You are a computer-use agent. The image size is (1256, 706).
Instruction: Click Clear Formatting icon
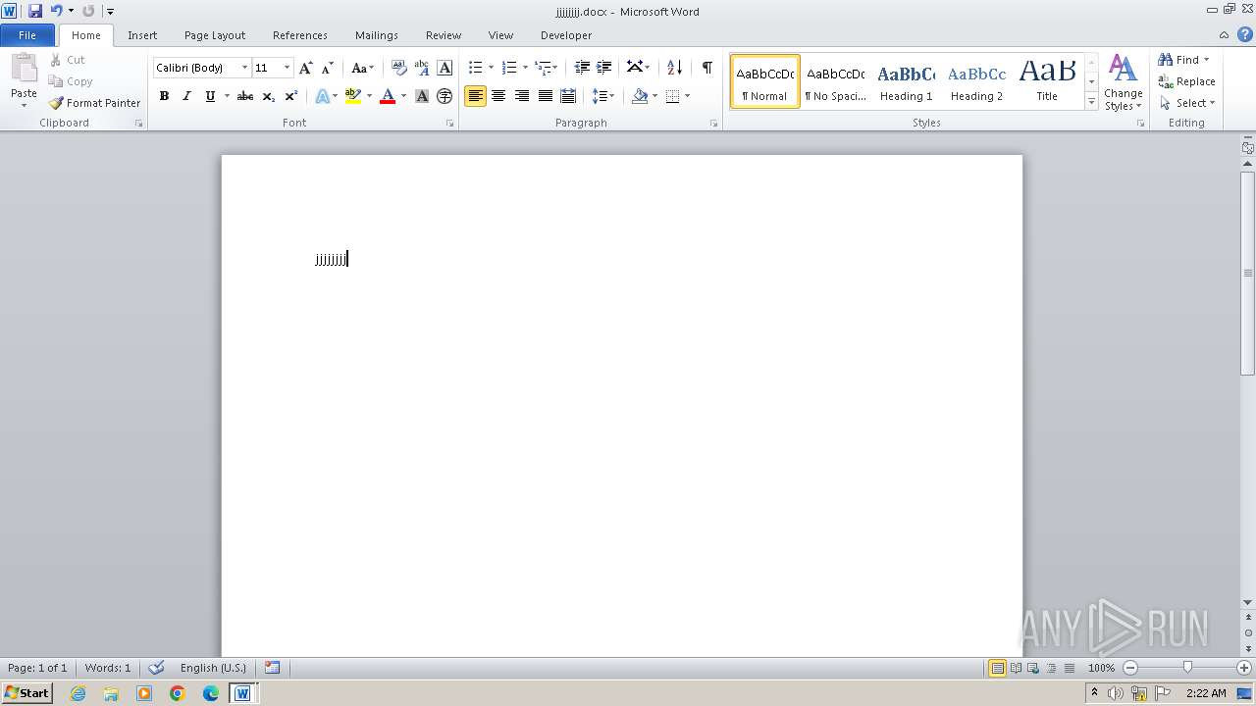398,68
